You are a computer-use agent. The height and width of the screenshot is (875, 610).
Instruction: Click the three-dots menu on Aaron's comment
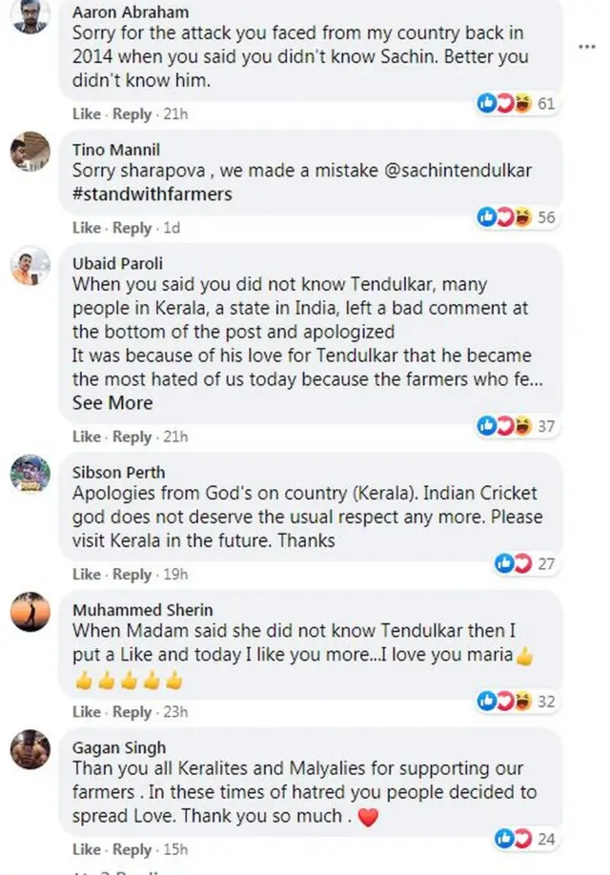point(588,47)
